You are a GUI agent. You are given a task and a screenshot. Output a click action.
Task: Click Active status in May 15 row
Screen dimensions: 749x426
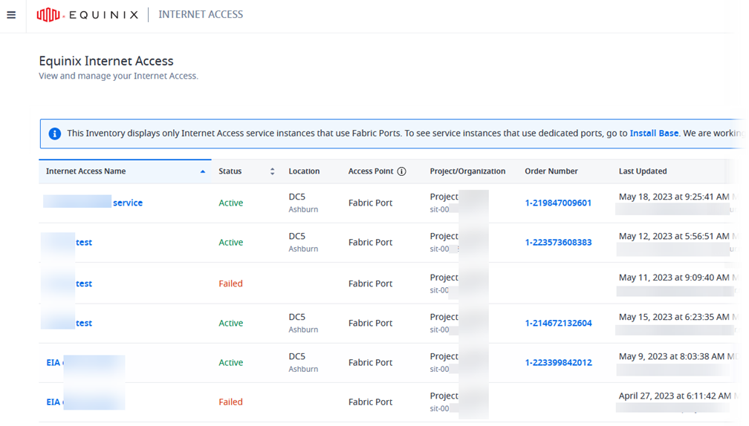pyautogui.click(x=230, y=323)
